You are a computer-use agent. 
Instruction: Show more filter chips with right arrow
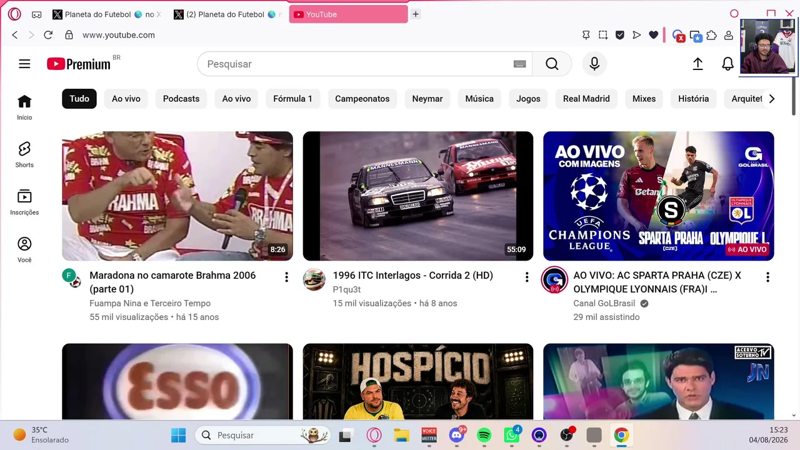pos(772,99)
